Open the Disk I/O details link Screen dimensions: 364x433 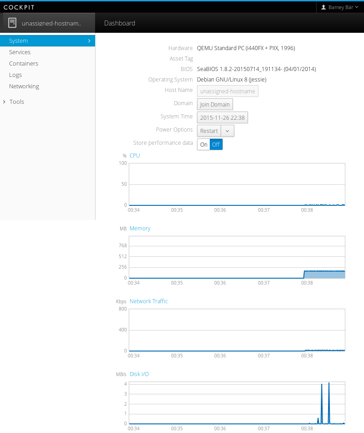pos(139,374)
